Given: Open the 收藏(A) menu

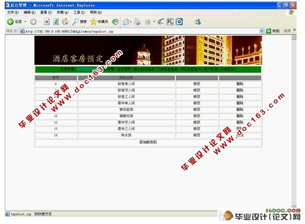Looking at the screenshot, I should click(x=62, y=13).
